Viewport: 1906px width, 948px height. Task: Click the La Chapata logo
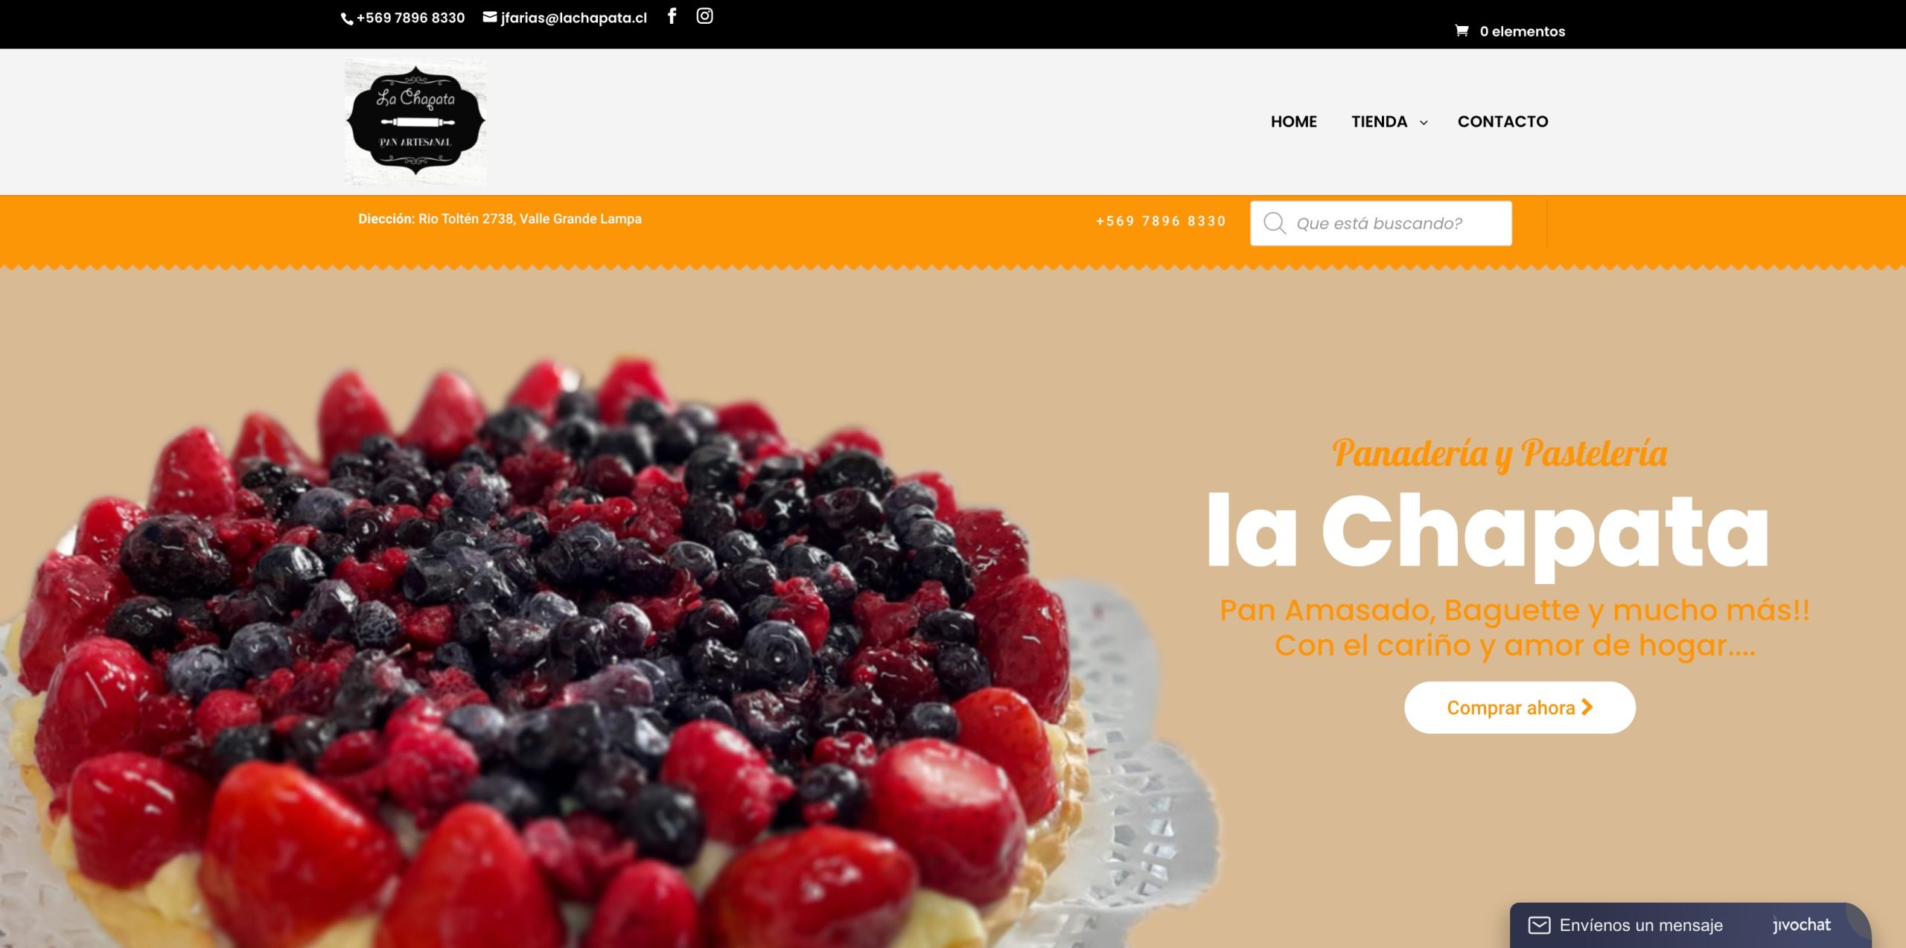415,121
